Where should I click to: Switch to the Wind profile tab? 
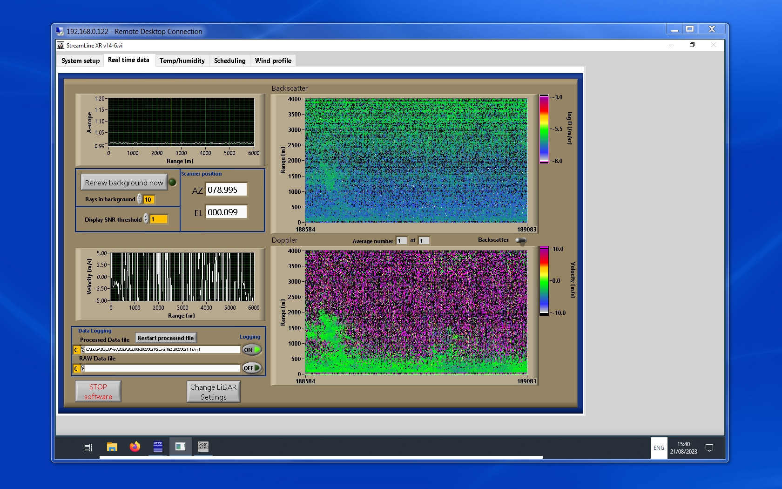pos(273,61)
